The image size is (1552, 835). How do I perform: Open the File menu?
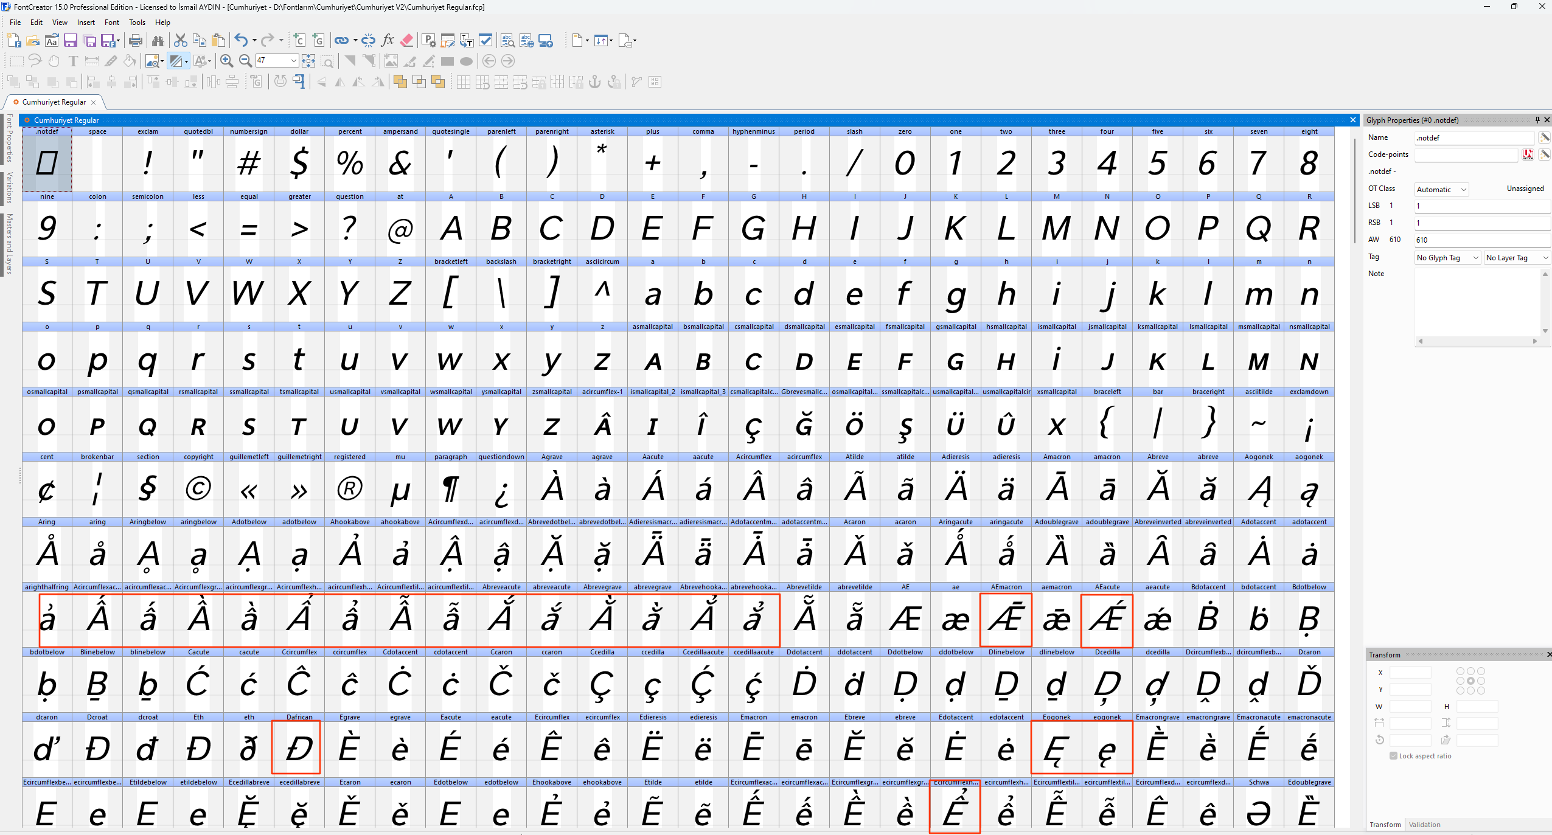(x=15, y=23)
